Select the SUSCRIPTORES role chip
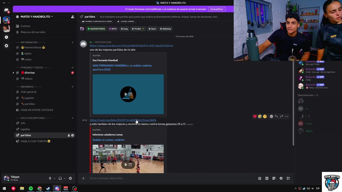The image size is (342, 192). click(x=96, y=29)
